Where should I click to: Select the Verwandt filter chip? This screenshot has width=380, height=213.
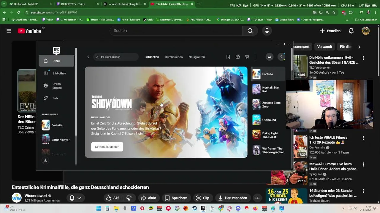[x=324, y=47]
